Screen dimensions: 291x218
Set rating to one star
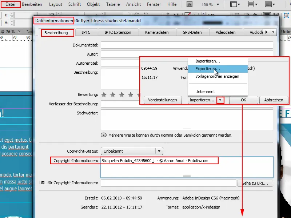[104, 95]
